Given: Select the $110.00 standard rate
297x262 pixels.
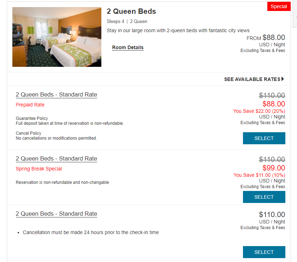Looking at the screenshot, I should (264, 252).
